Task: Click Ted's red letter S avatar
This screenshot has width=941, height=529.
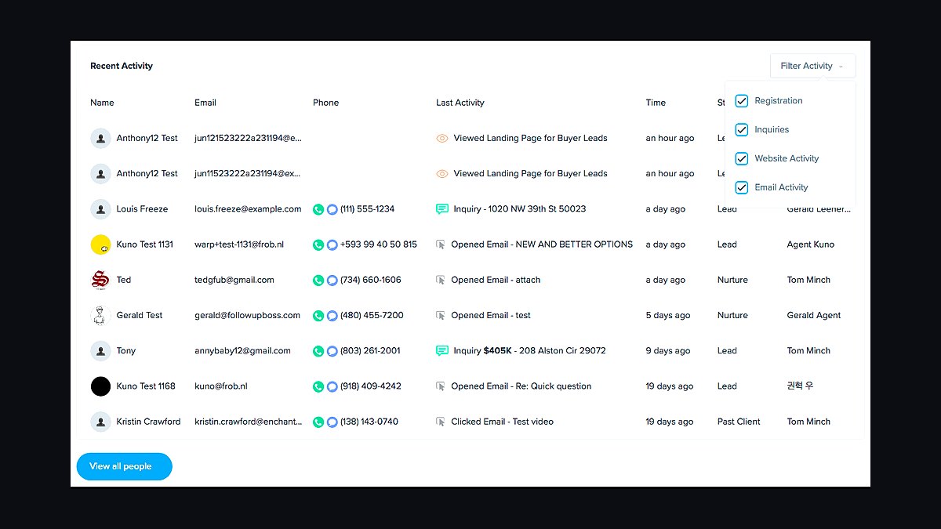Action: tap(100, 280)
